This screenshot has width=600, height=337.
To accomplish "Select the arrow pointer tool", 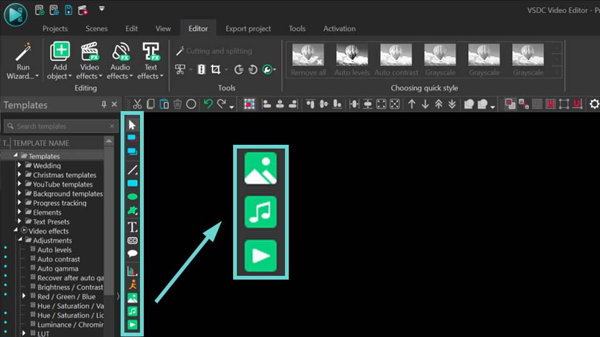I will 132,125.
